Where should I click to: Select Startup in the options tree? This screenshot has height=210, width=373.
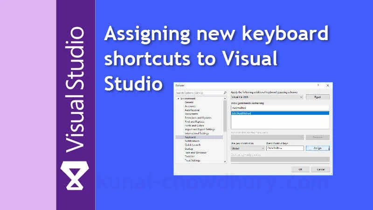(189, 149)
